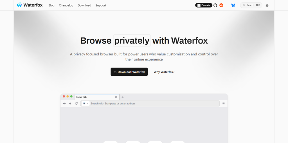Open the Changelog page

tap(66, 5)
